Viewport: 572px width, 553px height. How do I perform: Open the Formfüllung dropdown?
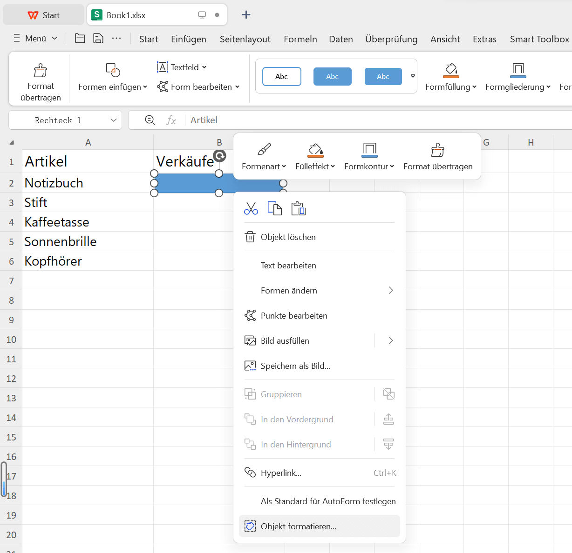pos(450,87)
